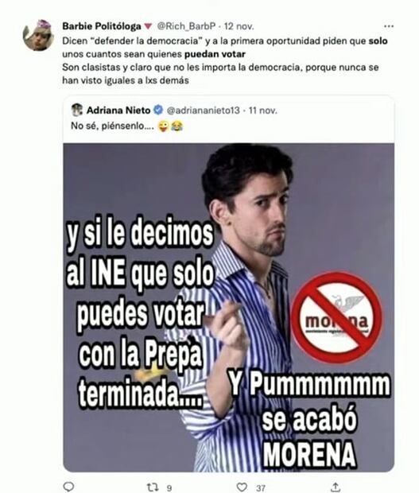This screenshot has height=493, width=419.
Task: Open the 12 nov. tweet timestamp
Action: (x=239, y=26)
